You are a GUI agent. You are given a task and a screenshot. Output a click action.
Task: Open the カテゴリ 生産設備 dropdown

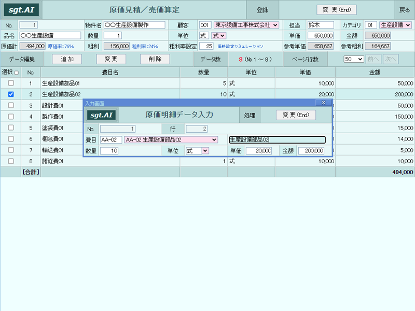click(x=395, y=25)
